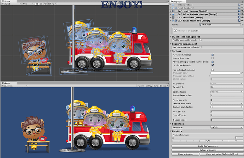This screenshot has height=158, width=244.
Task: Expand the GAF Mesh Manager component
Action: (x=171, y=11)
